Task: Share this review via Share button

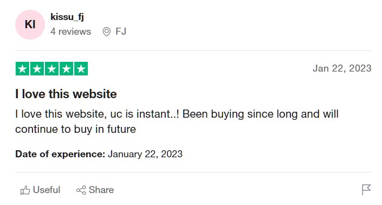Action: [95, 190]
